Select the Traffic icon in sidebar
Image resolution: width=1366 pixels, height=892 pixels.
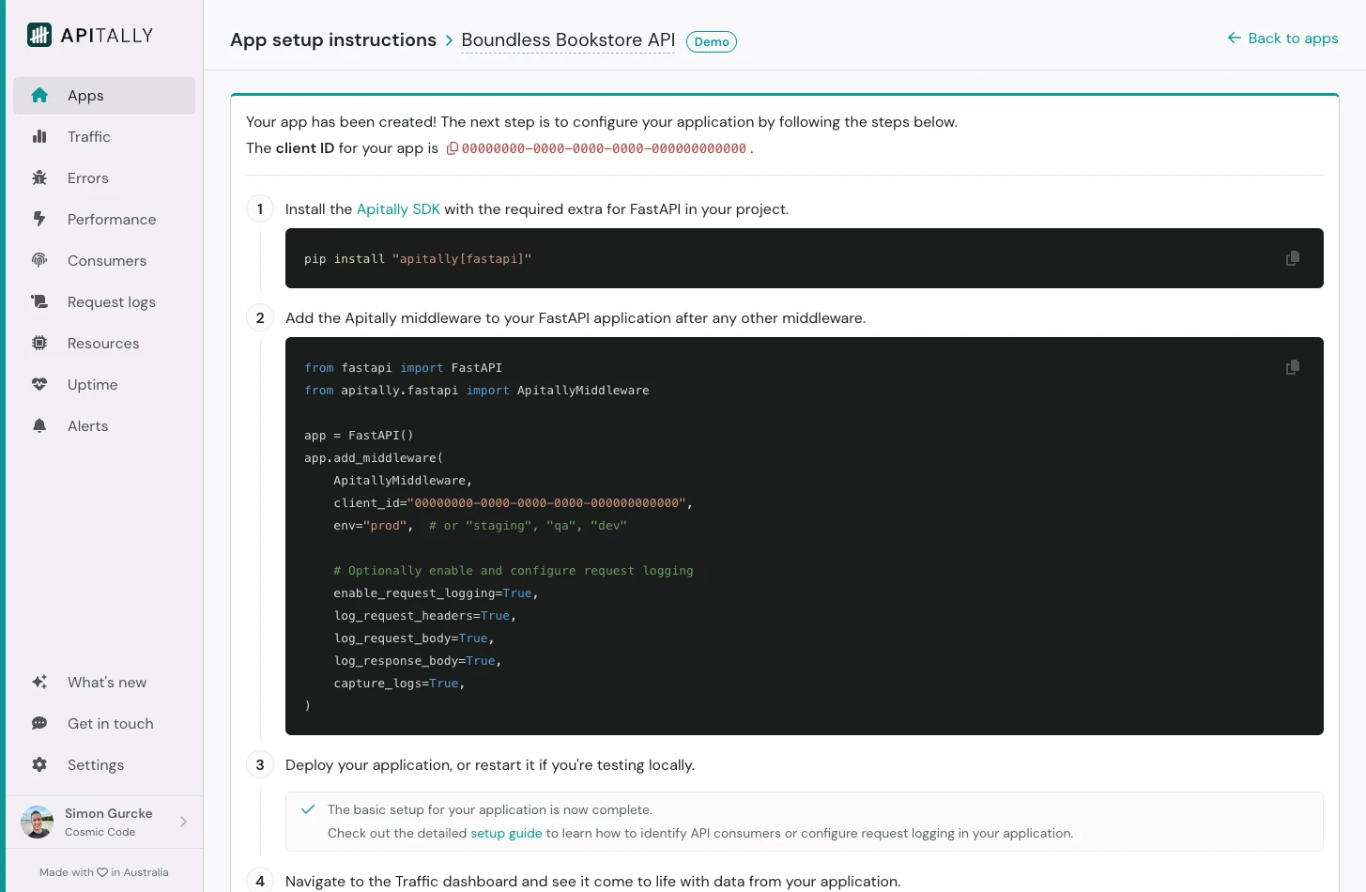[x=39, y=136]
